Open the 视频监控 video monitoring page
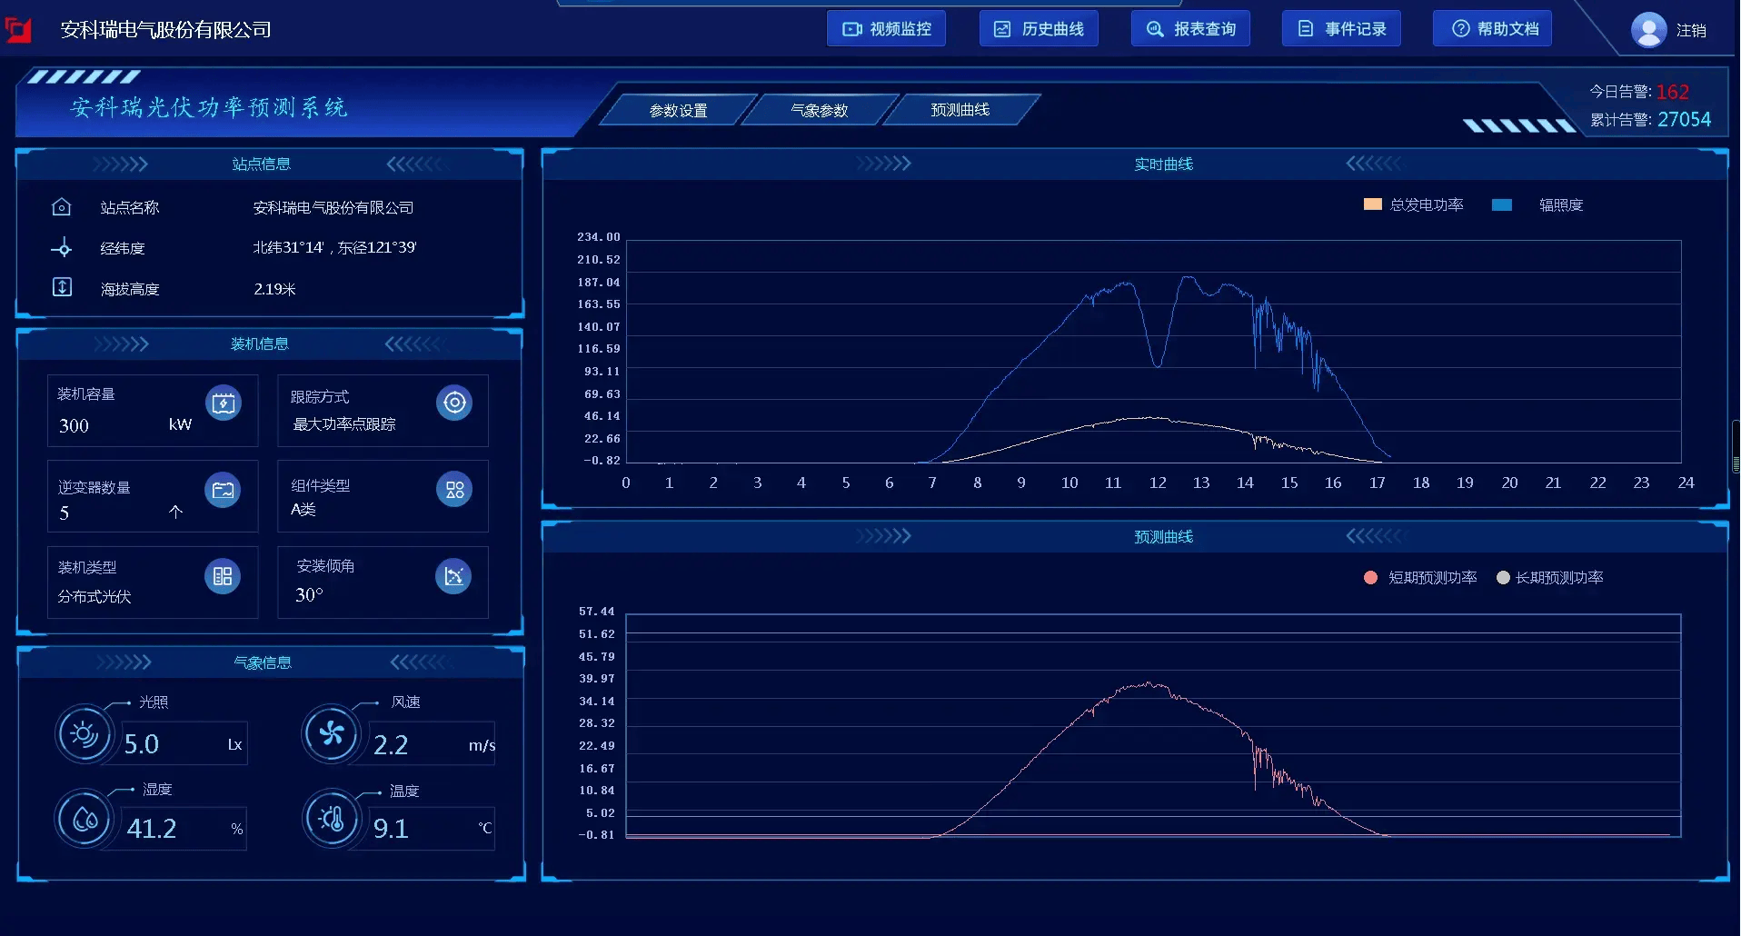 [886, 29]
